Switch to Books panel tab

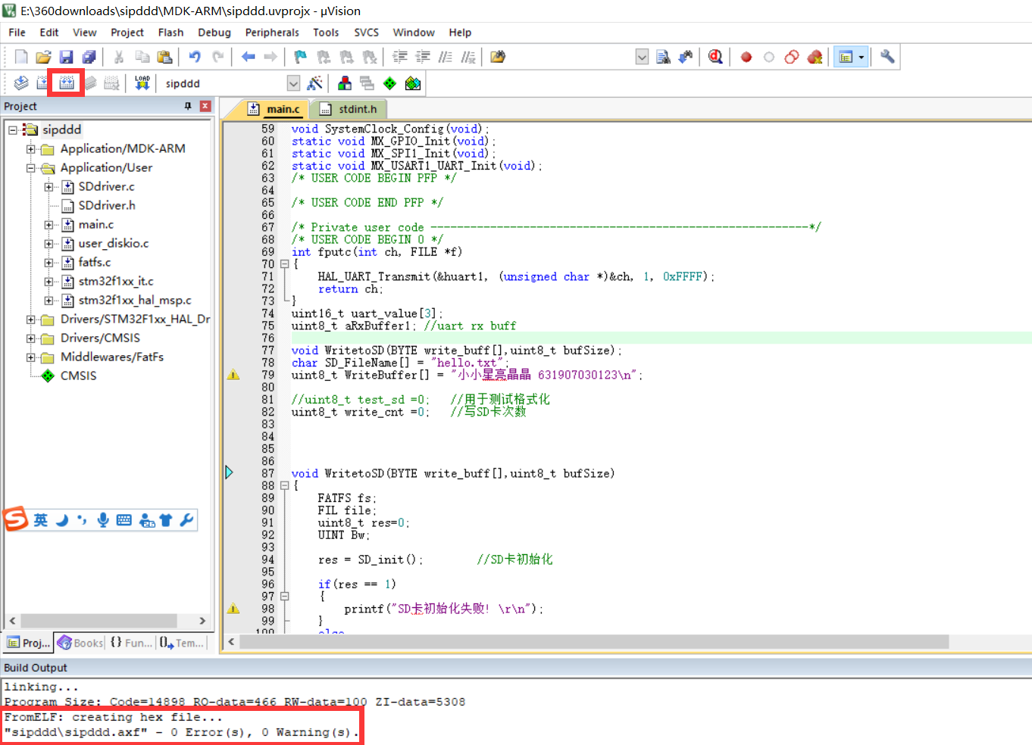click(x=80, y=643)
